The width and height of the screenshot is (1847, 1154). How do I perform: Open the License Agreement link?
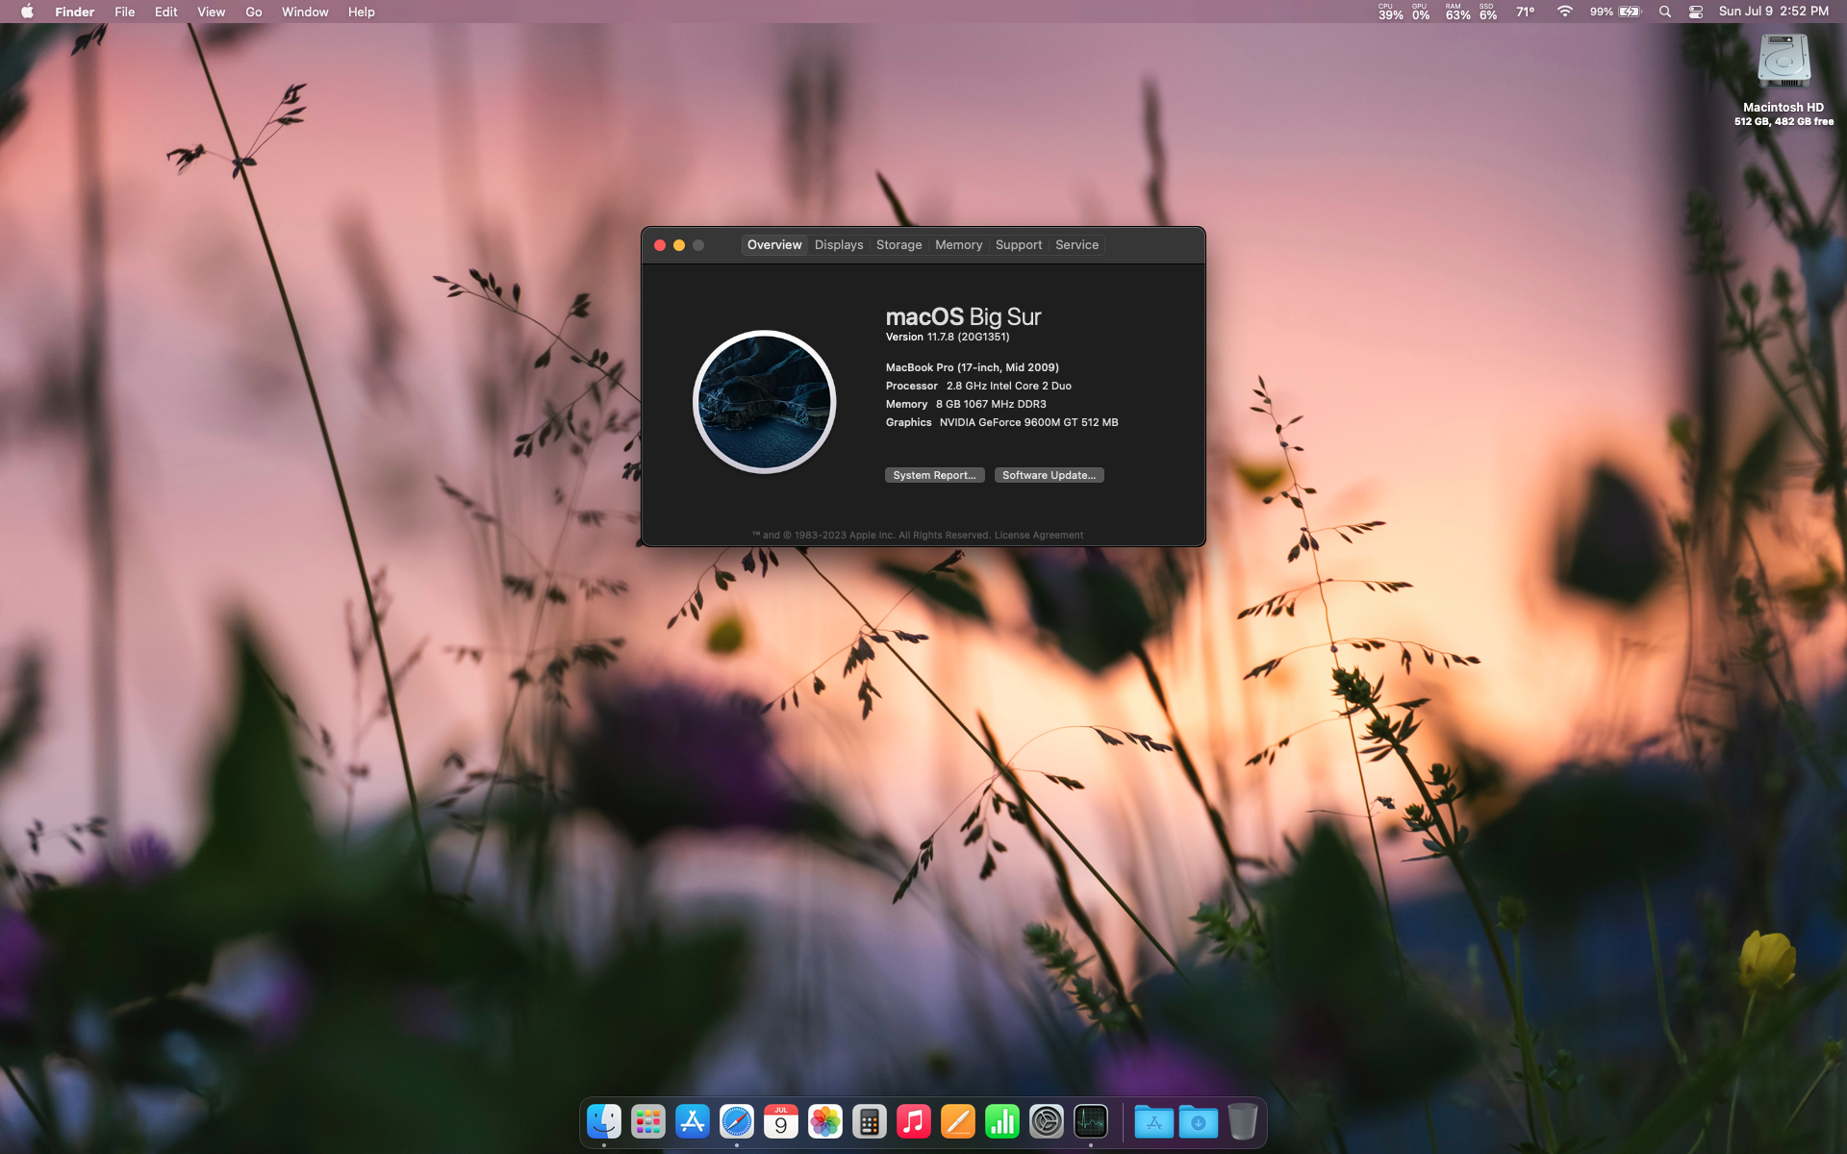click(1038, 535)
